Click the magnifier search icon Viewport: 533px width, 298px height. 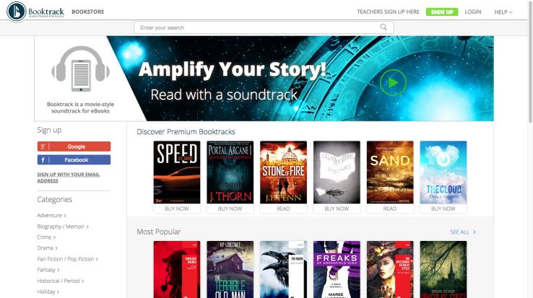pyautogui.click(x=383, y=27)
